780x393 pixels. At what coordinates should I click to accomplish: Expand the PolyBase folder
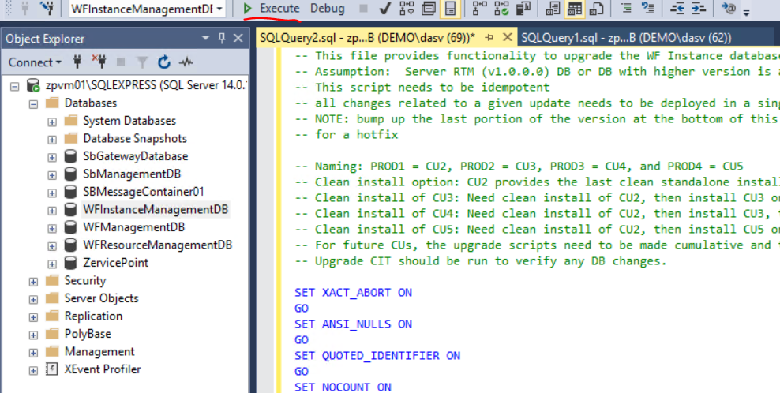pos(33,335)
